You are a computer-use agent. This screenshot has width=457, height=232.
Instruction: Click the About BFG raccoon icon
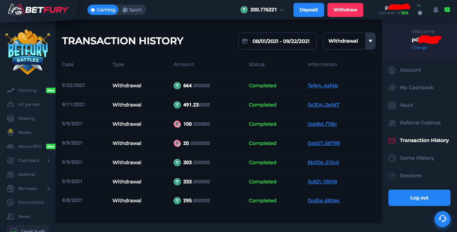point(10,147)
